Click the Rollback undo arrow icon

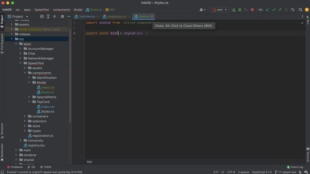pos(293,10)
